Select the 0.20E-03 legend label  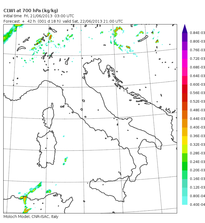[x=197, y=170]
